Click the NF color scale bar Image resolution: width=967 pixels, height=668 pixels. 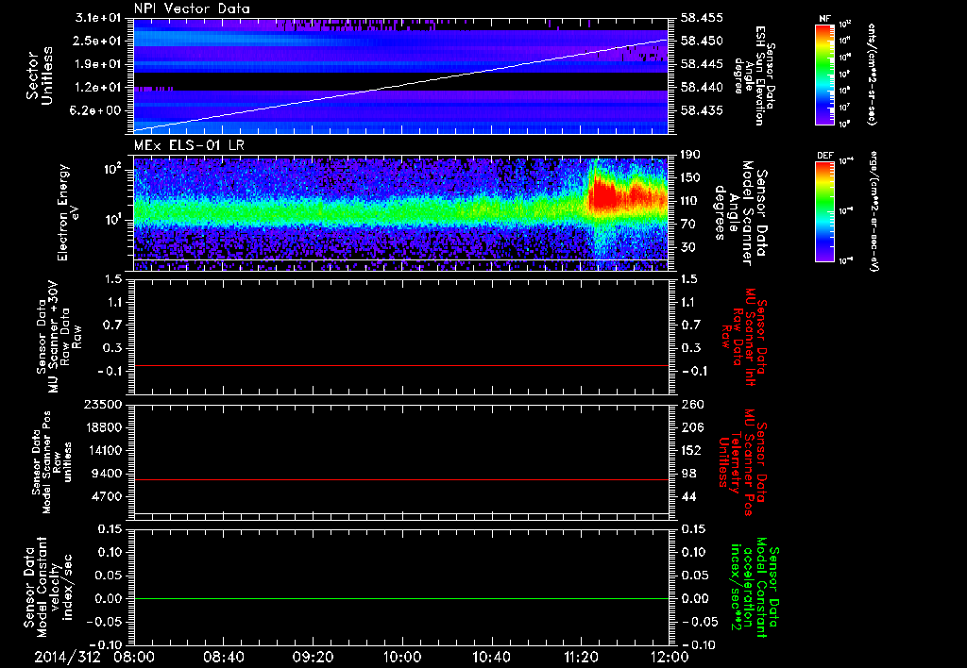pos(824,75)
